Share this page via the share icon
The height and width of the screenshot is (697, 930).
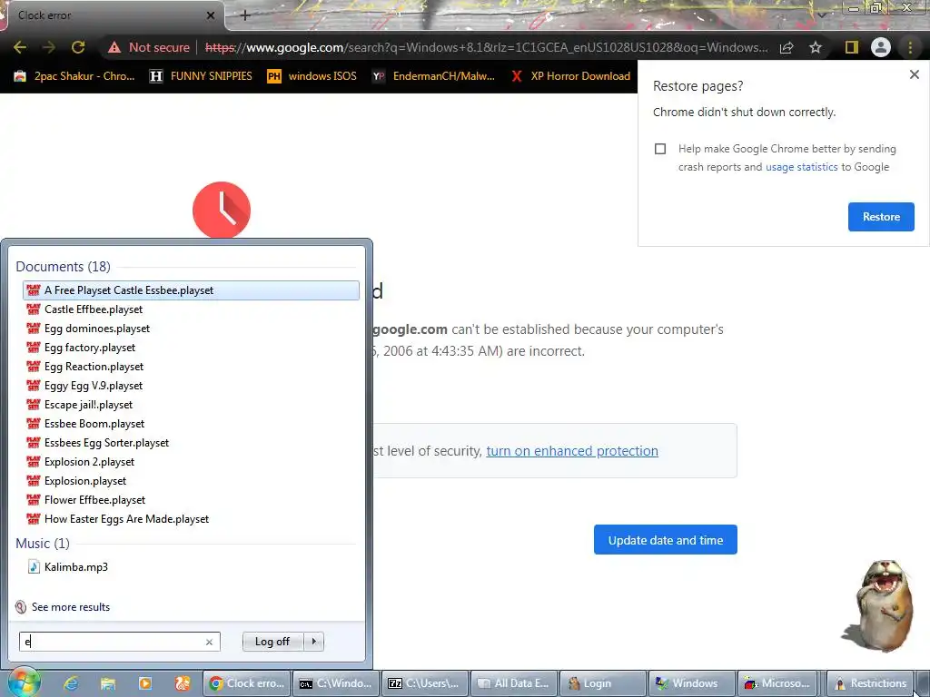(x=787, y=47)
